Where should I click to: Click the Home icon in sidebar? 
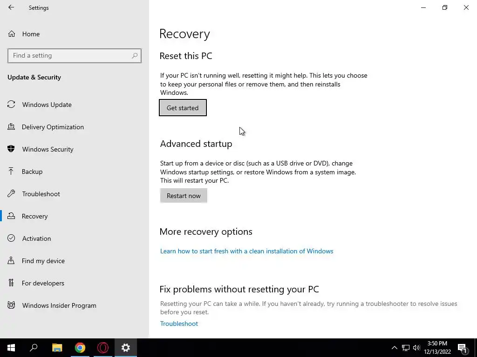(x=12, y=33)
